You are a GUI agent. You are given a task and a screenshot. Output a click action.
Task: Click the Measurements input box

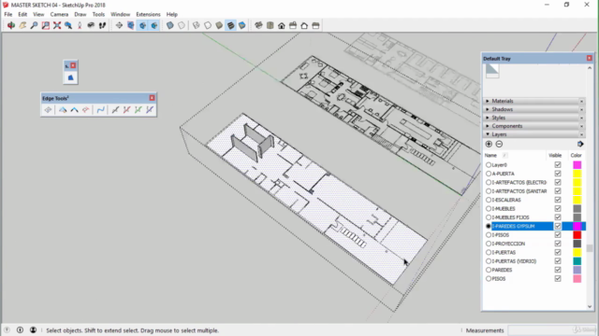[552, 329]
